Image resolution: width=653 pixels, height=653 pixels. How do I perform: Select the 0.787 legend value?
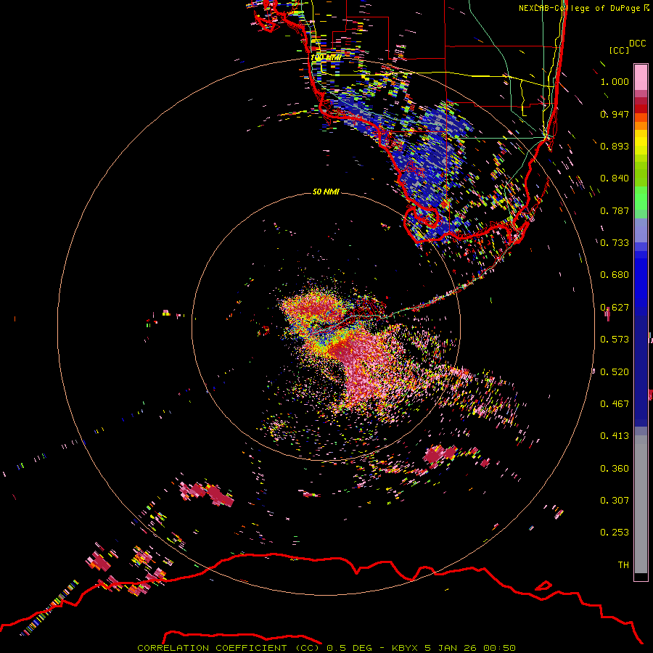pyautogui.click(x=615, y=210)
